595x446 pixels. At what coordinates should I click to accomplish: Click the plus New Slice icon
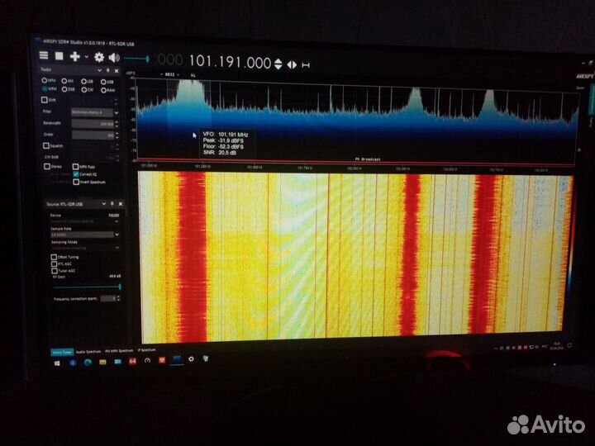74,56
